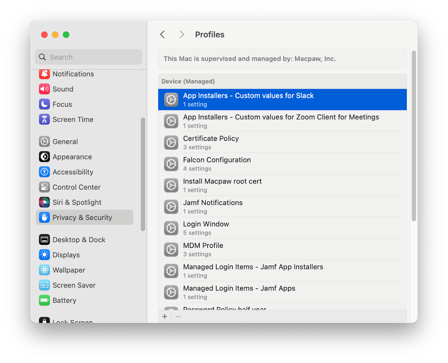Select the Sound settings icon
The width and height of the screenshot is (448, 363).
[x=63, y=89]
